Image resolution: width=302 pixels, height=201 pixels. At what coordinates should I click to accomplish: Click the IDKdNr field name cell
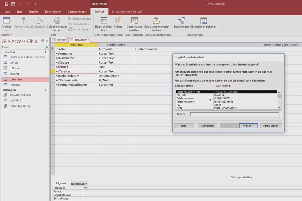click(76, 49)
